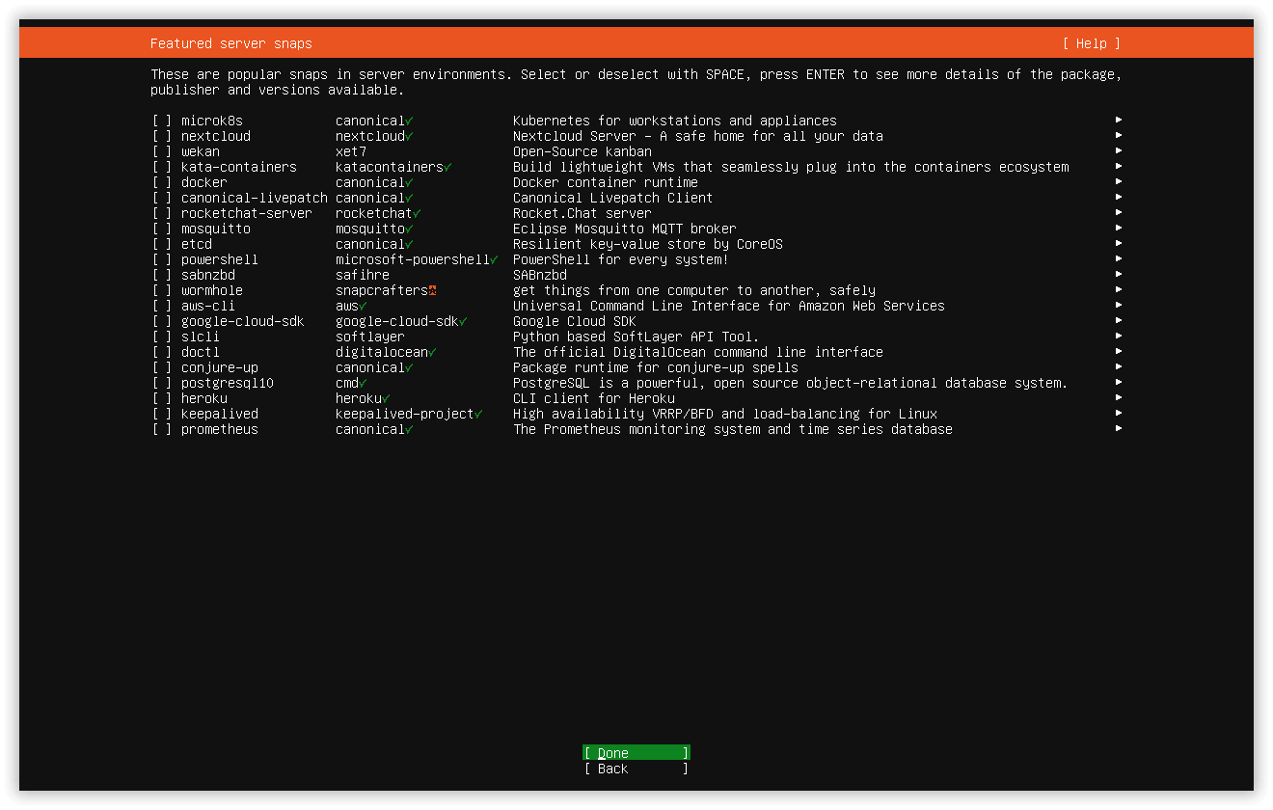
Task: Show details arrow for docker row
Action: [1119, 181]
